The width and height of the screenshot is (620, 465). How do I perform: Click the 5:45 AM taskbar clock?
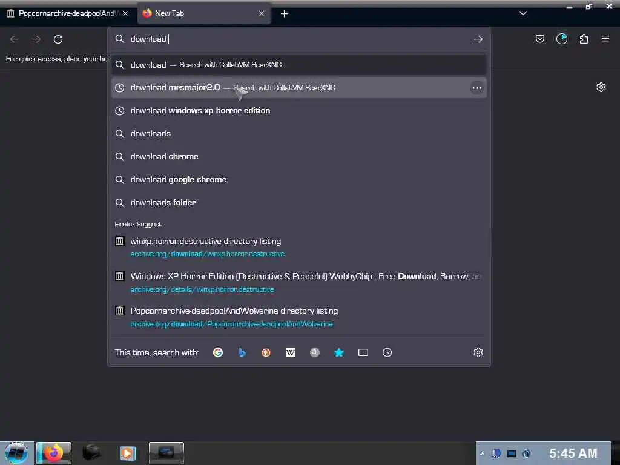click(x=573, y=453)
